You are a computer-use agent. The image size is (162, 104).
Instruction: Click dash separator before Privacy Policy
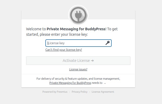point(69,92)
